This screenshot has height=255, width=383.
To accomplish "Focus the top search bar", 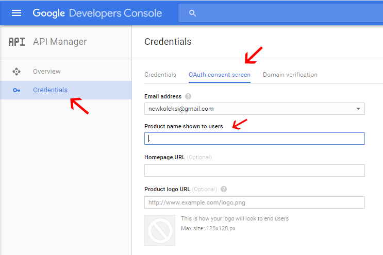I will click(280, 13).
